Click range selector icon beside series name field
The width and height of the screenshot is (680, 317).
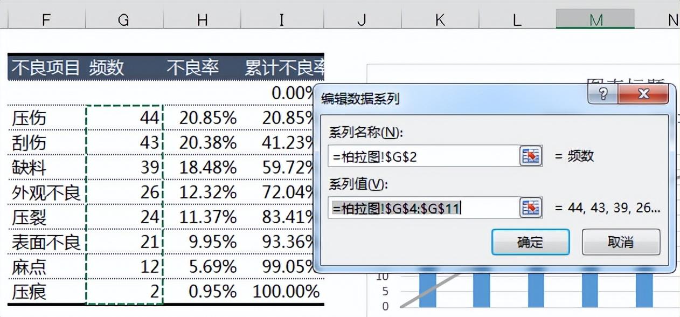(531, 156)
